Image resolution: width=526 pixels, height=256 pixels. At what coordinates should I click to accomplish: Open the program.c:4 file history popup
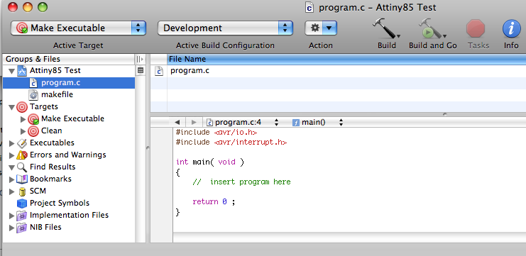pyautogui.click(x=242, y=122)
